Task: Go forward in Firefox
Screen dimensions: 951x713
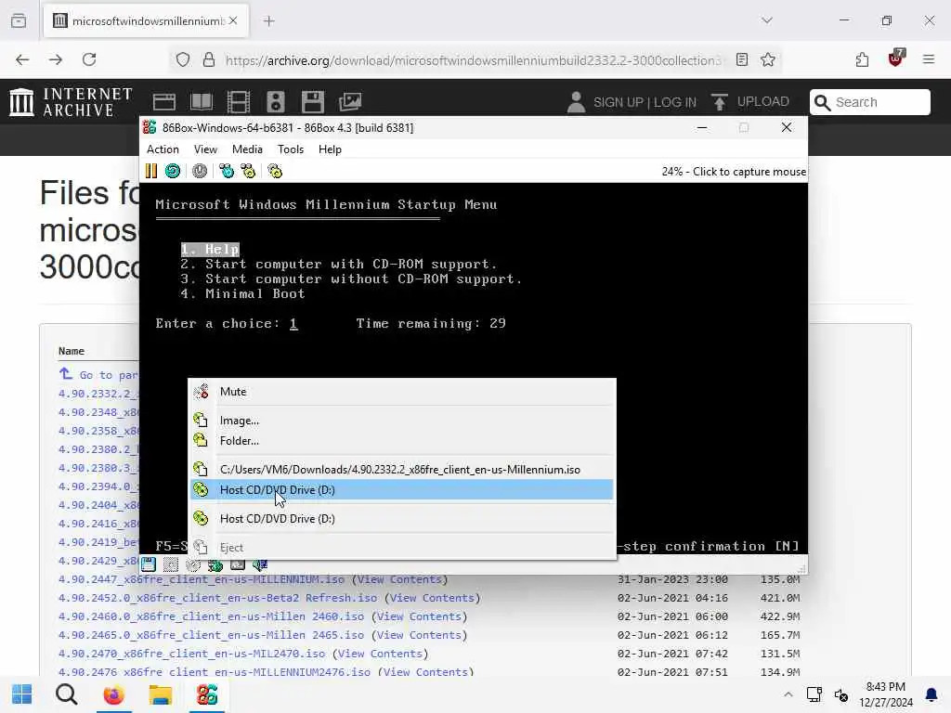Action: click(56, 59)
